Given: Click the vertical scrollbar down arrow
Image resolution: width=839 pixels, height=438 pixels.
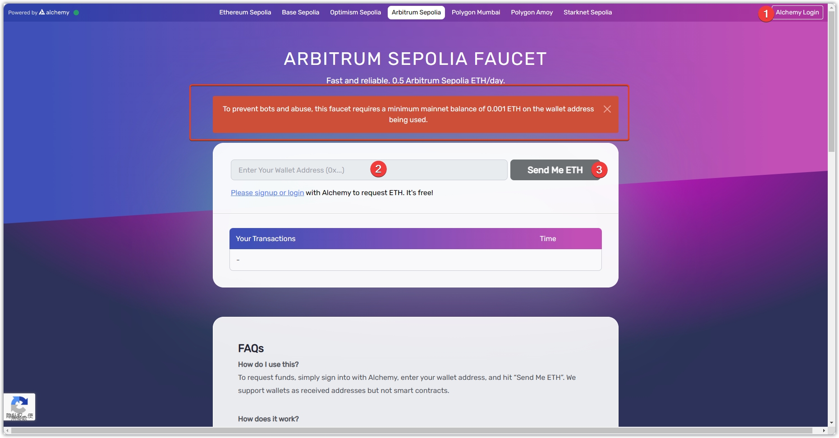Looking at the screenshot, I should (832, 423).
